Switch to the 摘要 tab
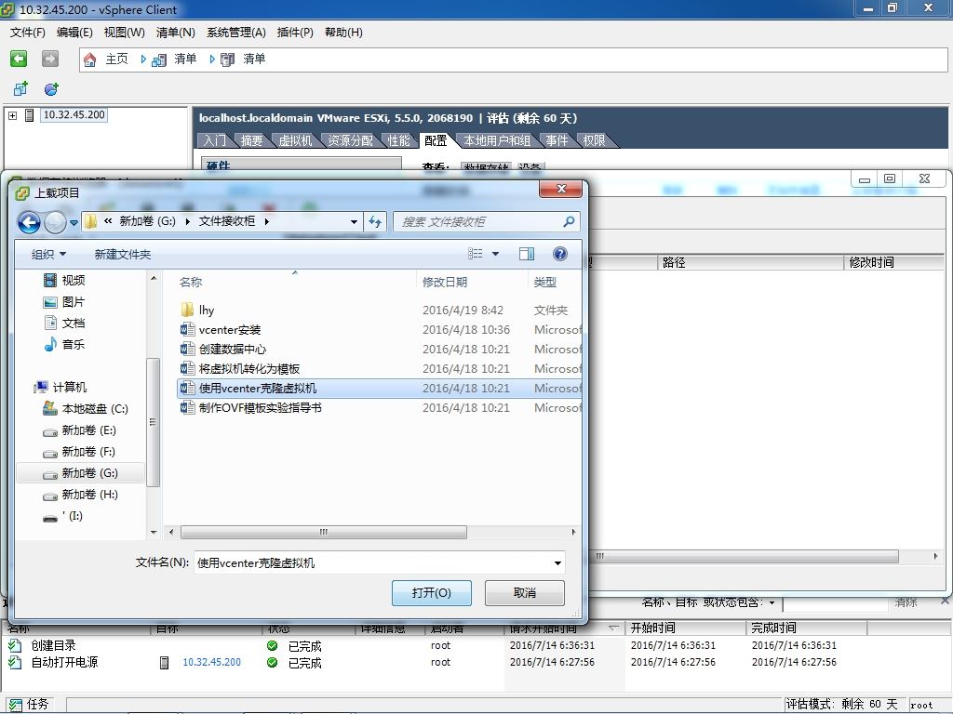The image size is (953, 714). pyautogui.click(x=251, y=140)
